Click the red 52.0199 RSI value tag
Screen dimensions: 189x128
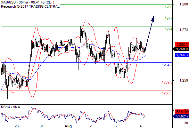182,112
